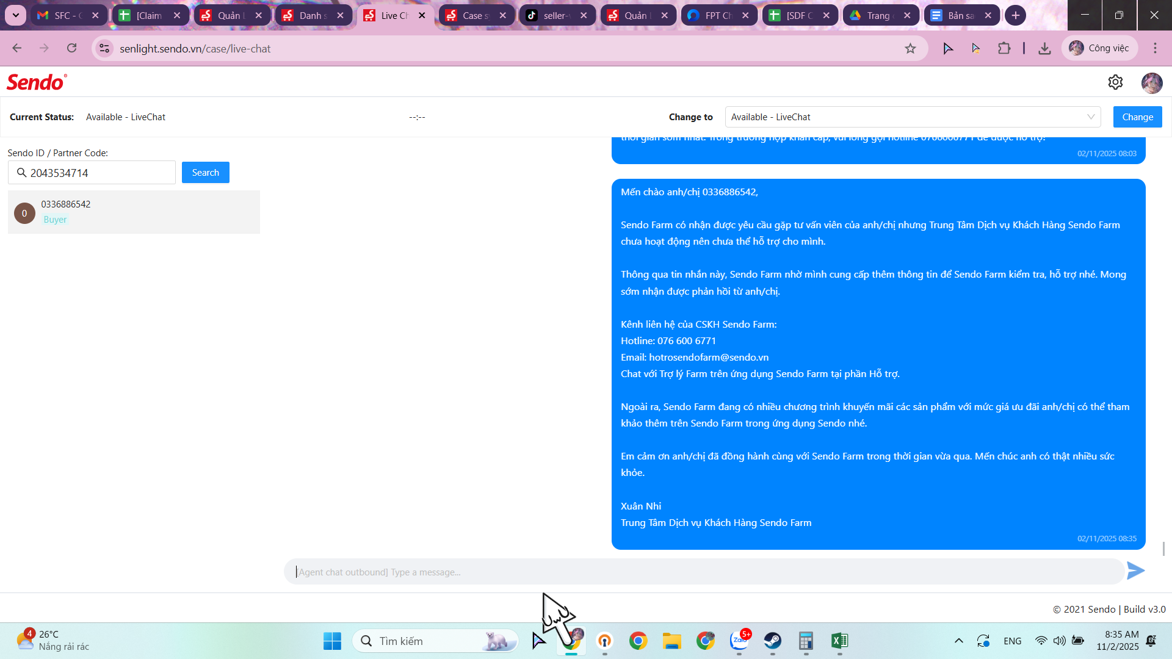This screenshot has height=659, width=1172.
Task: Open Excel from the taskbar
Action: (x=839, y=641)
